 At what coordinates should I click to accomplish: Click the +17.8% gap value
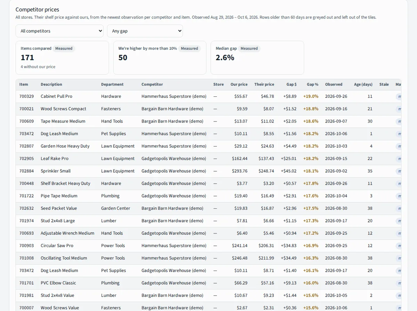[311, 184]
